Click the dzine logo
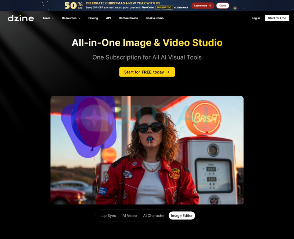 (21, 18)
